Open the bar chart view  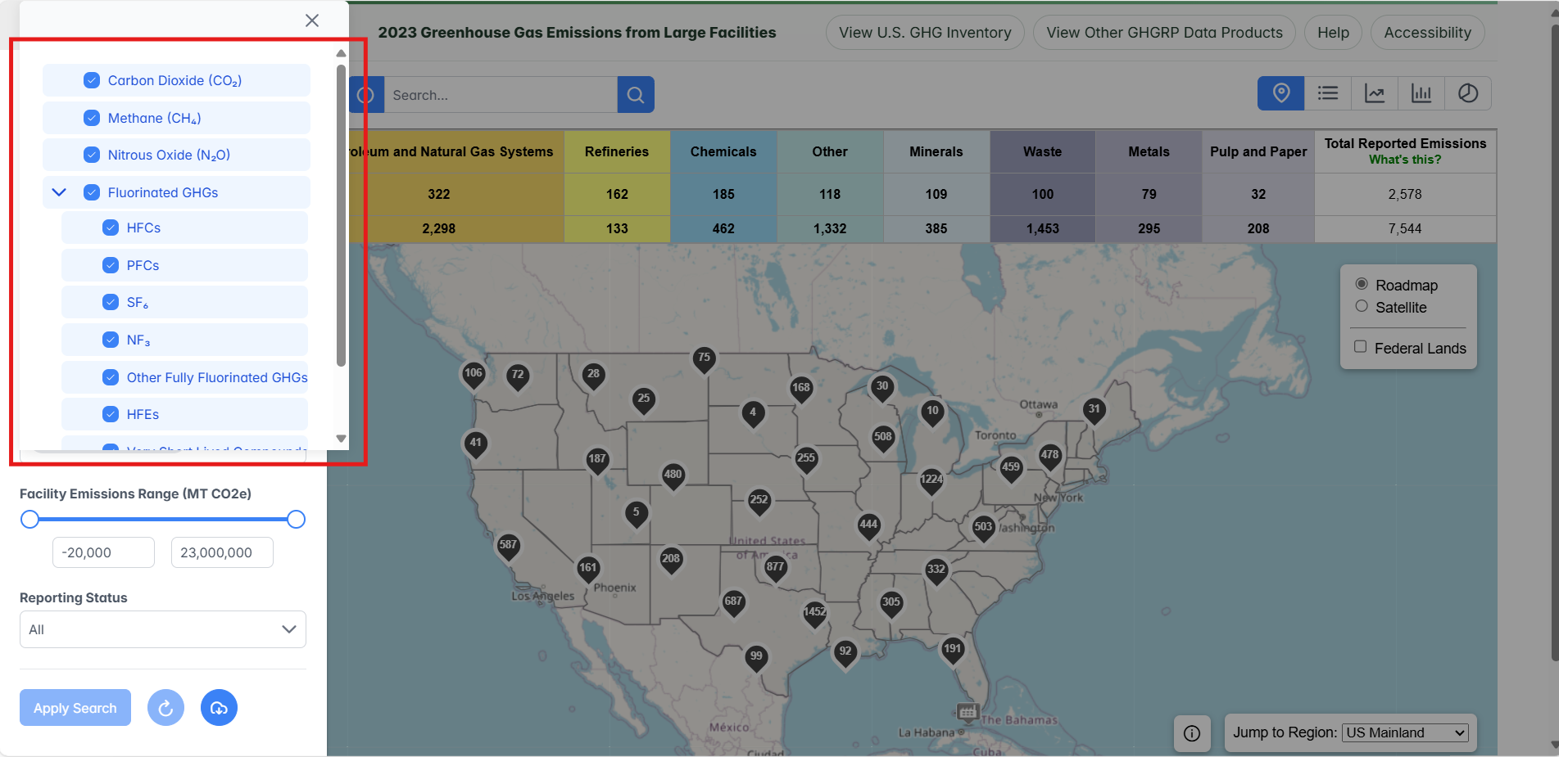(x=1421, y=93)
